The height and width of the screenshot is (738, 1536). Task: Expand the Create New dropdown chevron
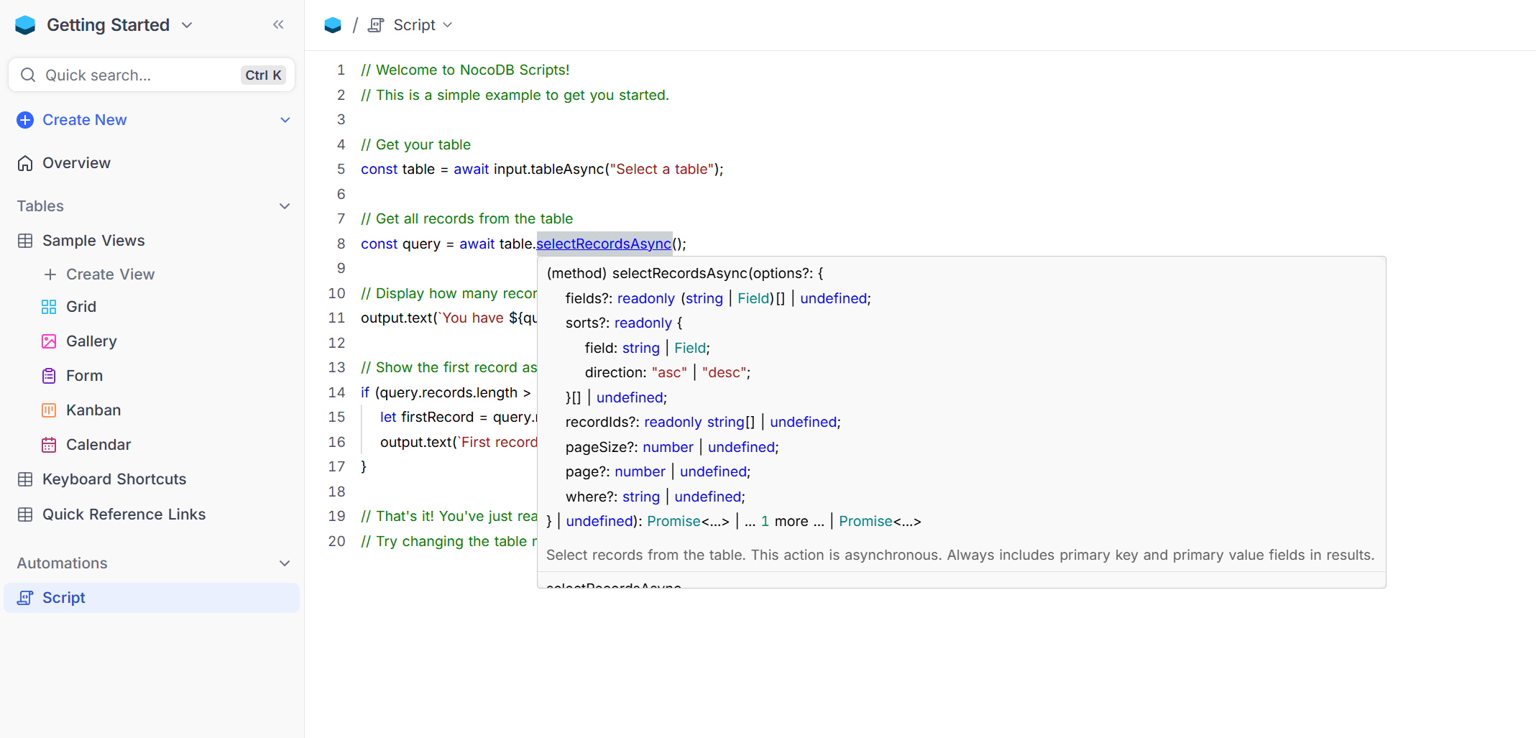[x=285, y=120]
